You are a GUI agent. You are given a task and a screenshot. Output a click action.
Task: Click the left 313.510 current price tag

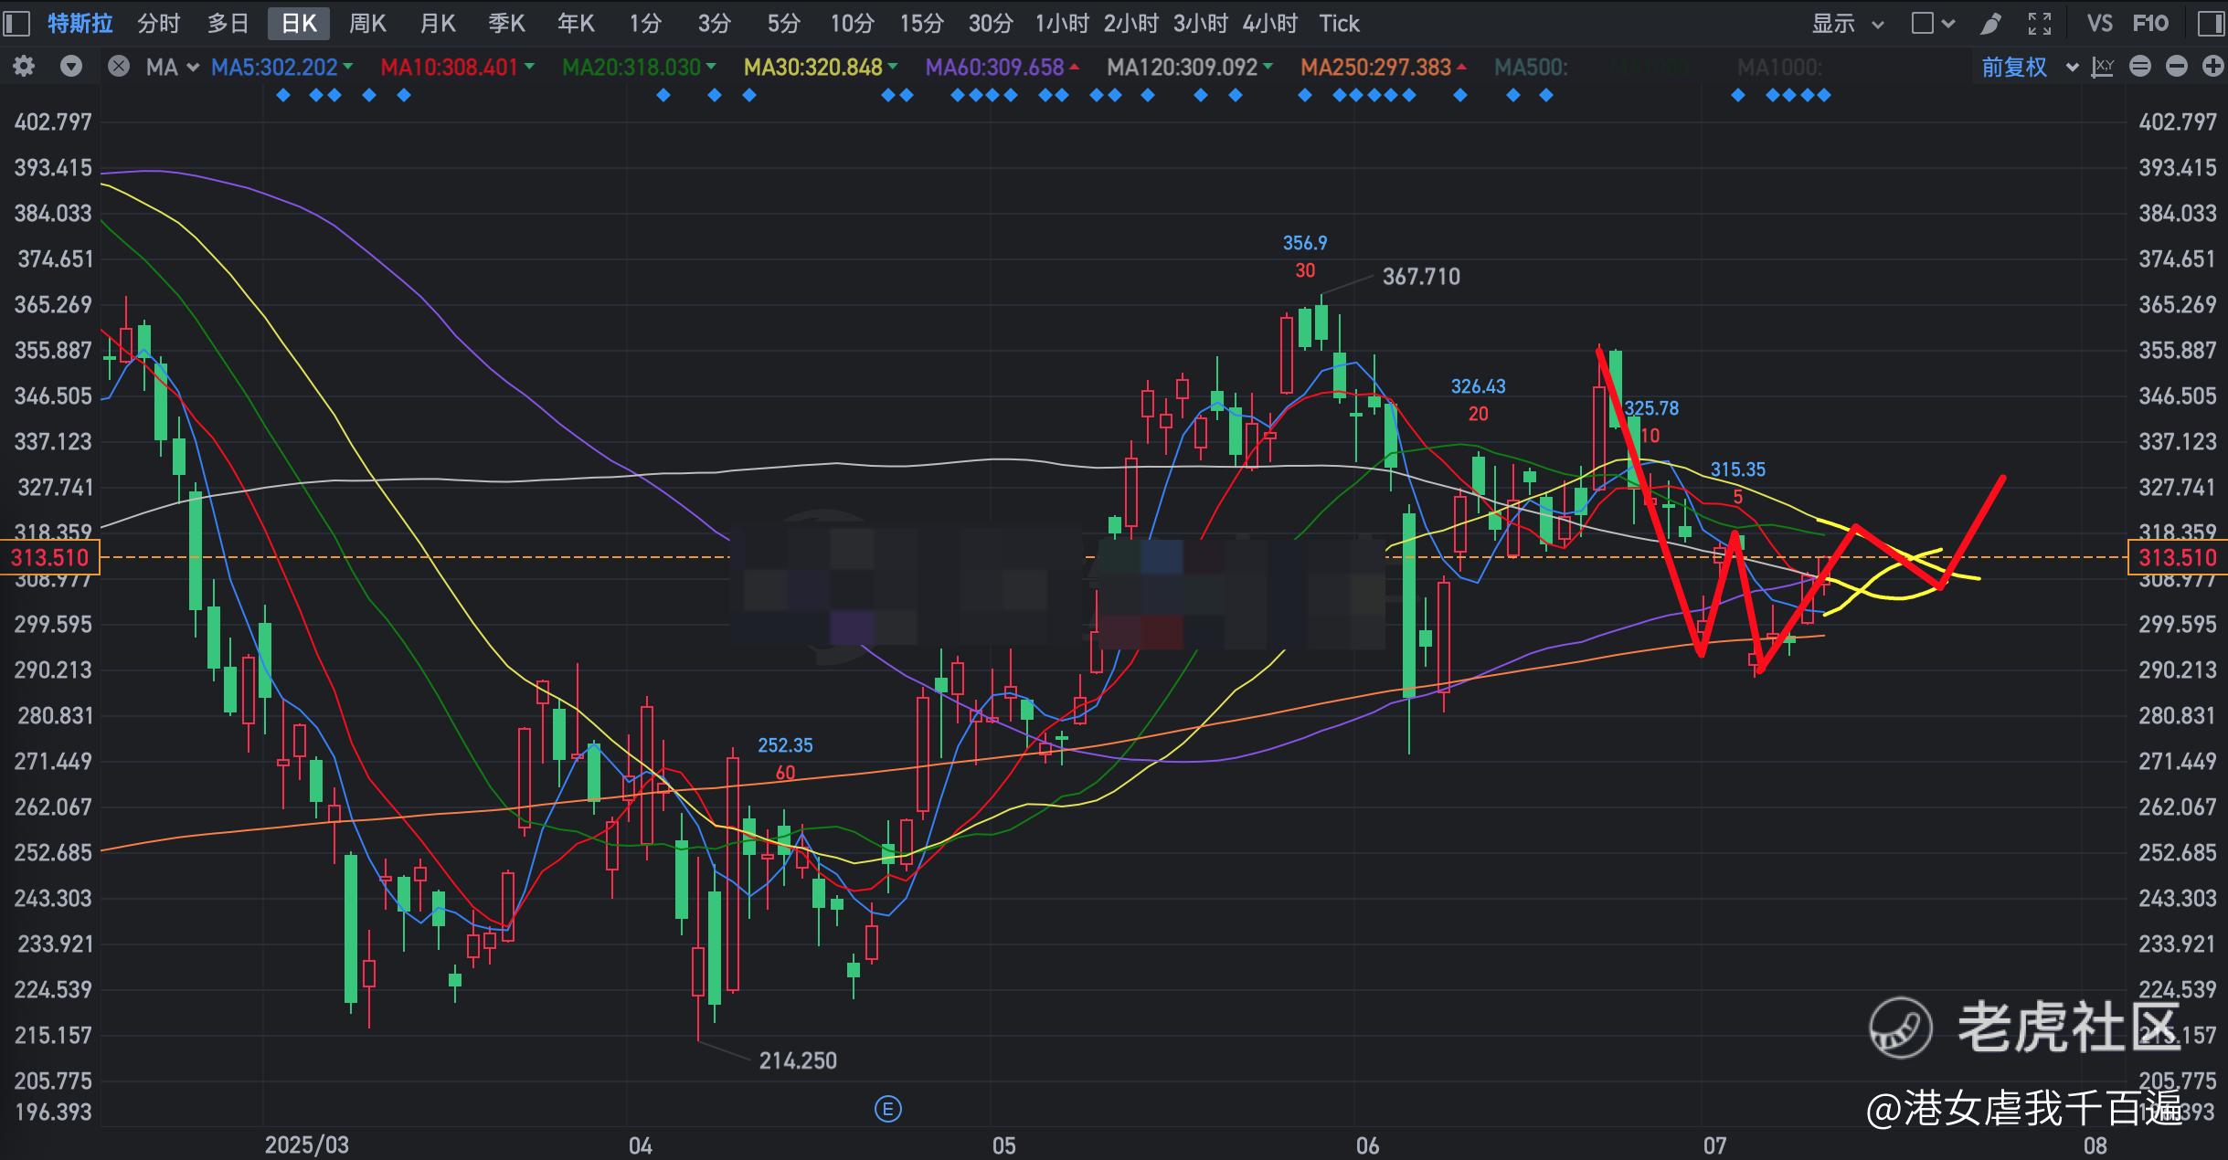[50, 557]
